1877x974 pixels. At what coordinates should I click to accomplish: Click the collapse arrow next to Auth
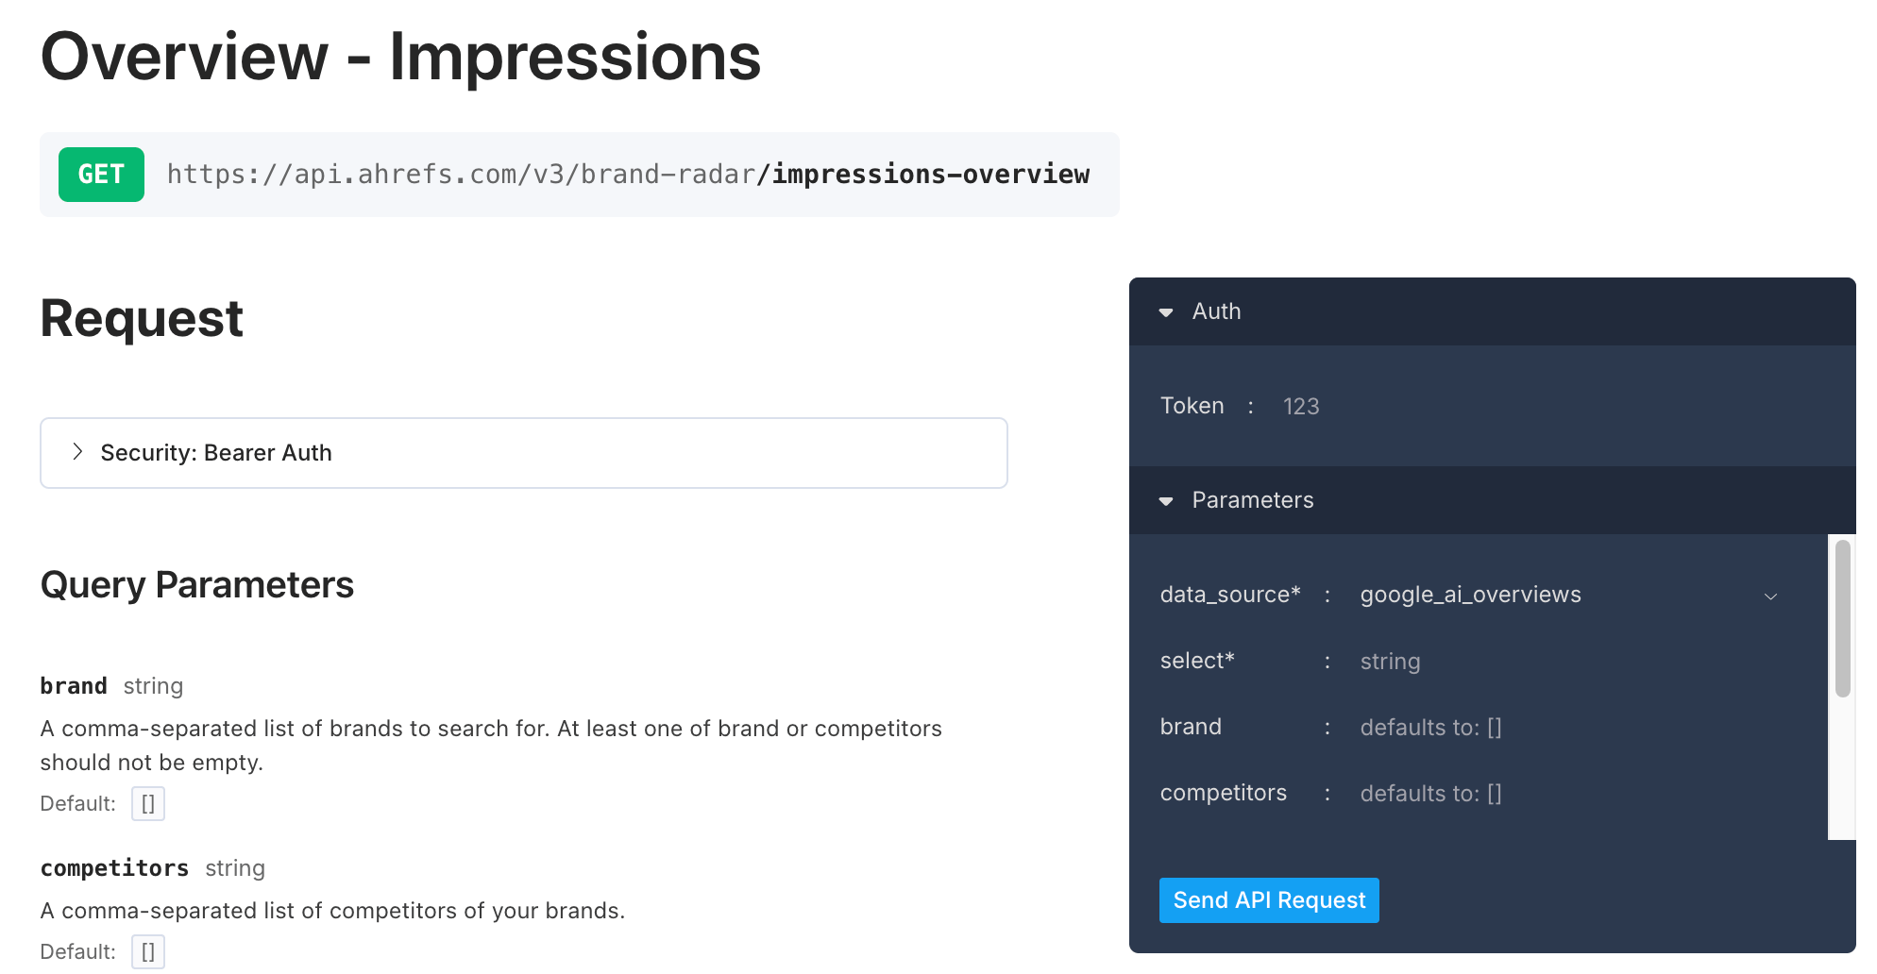click(x=1167, y=311)
